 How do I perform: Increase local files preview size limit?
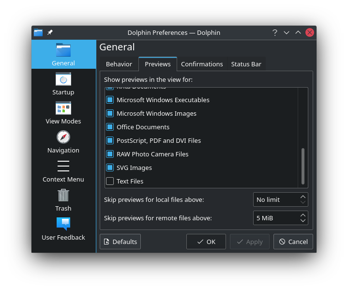click(x=303, y=197)
